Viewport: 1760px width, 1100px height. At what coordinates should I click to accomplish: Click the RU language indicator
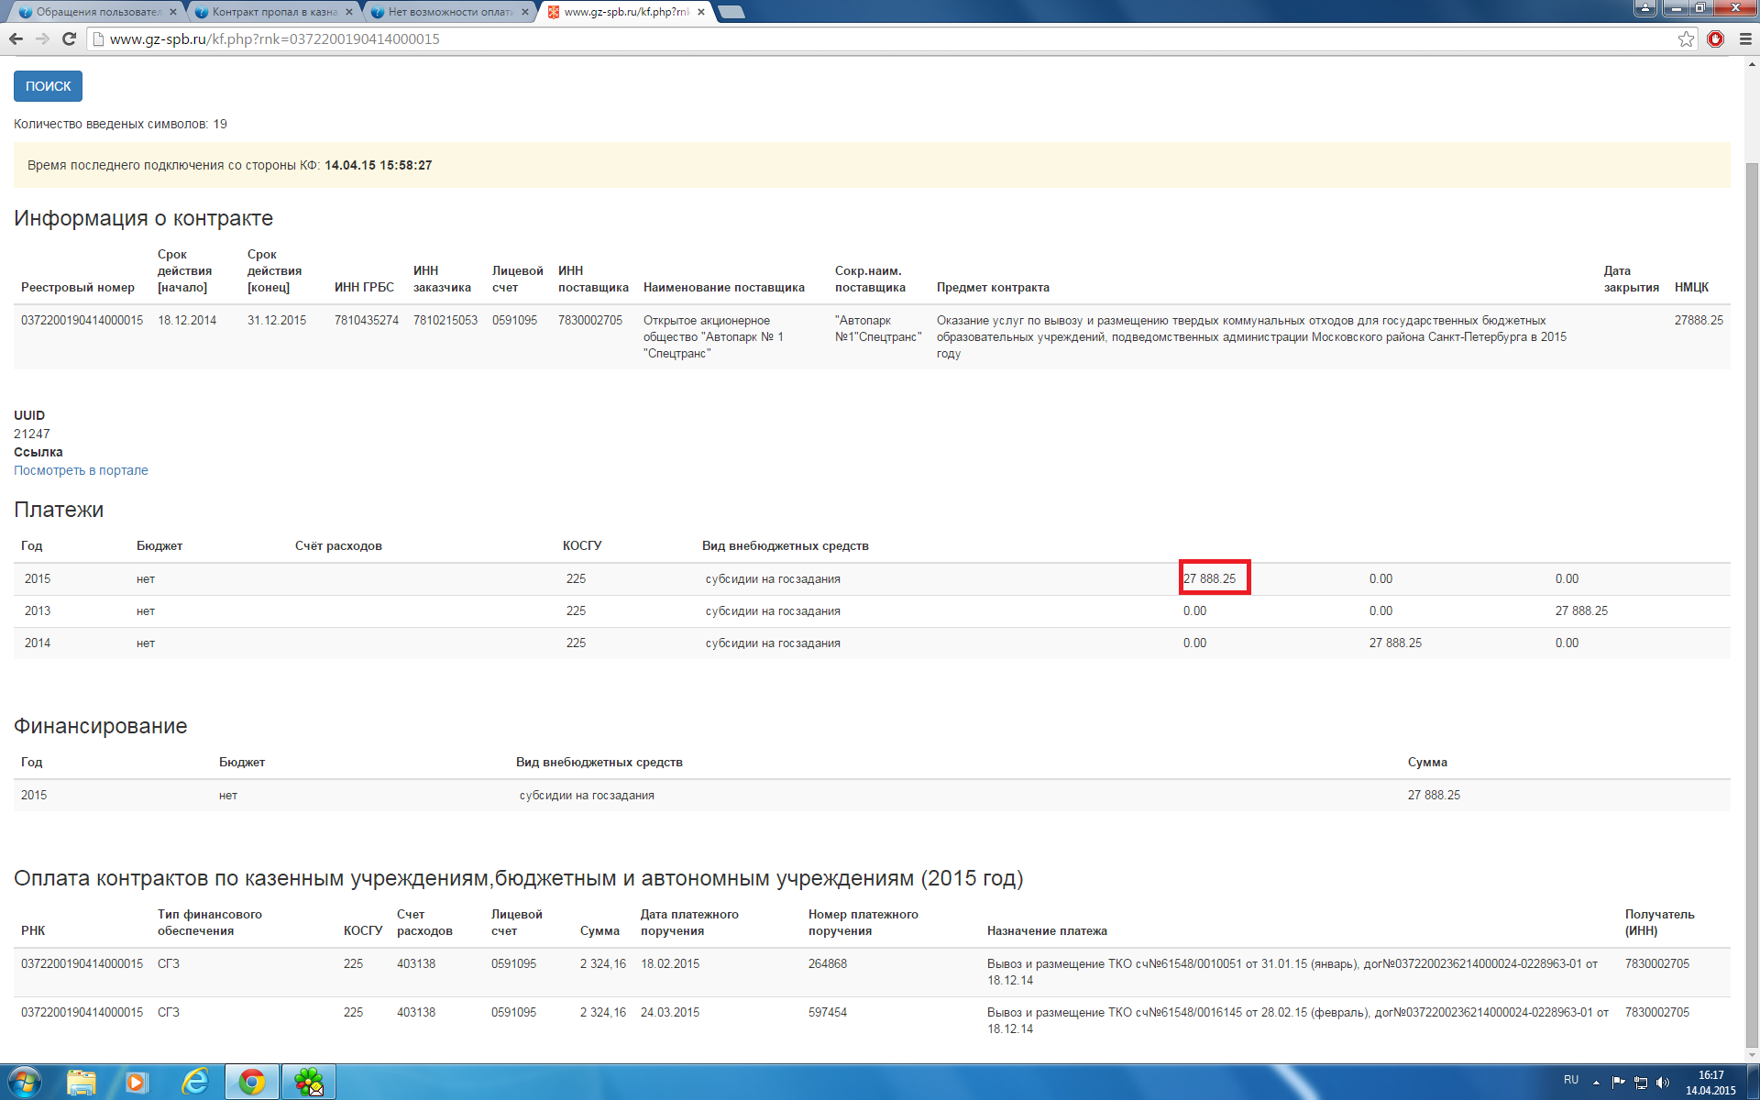click(1571, 1080)
